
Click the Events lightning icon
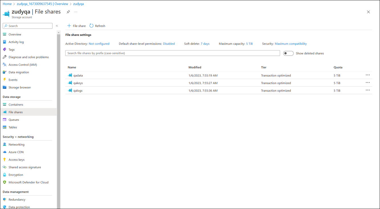pos(5,80)
